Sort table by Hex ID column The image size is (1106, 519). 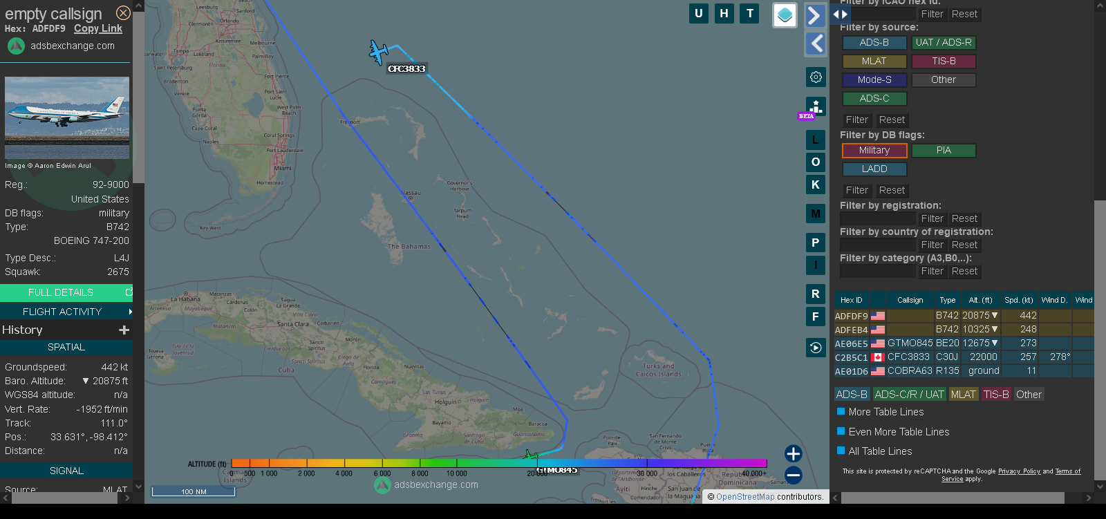point(852,300)
